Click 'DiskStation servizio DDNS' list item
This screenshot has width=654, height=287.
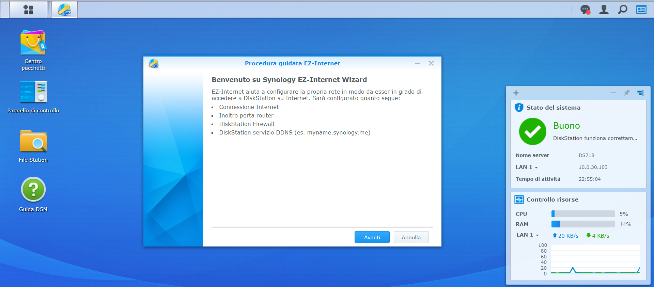[295, 132]
